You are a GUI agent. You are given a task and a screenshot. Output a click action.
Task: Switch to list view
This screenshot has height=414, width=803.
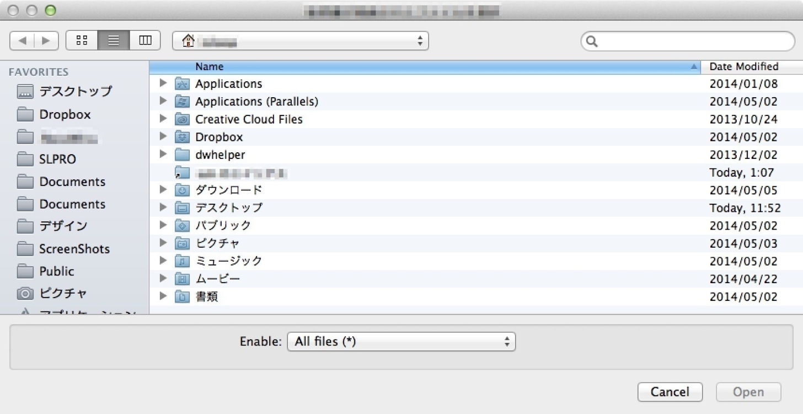coord(114,40)
